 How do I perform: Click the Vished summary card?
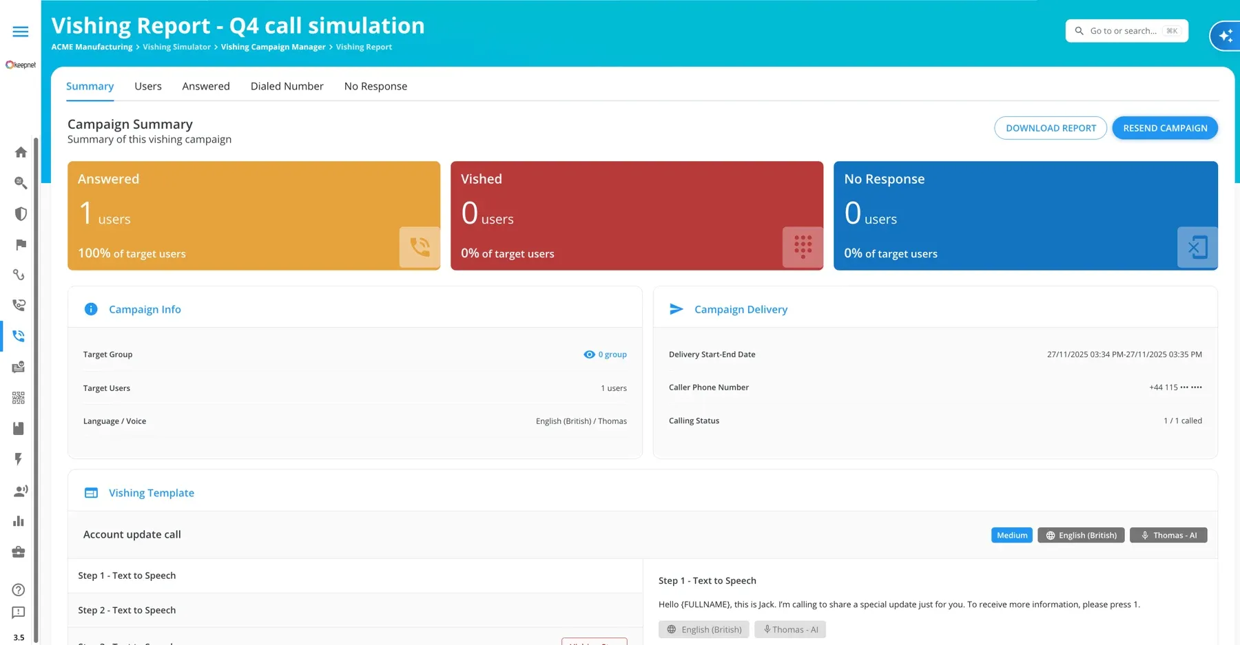(x=637, y=215)
